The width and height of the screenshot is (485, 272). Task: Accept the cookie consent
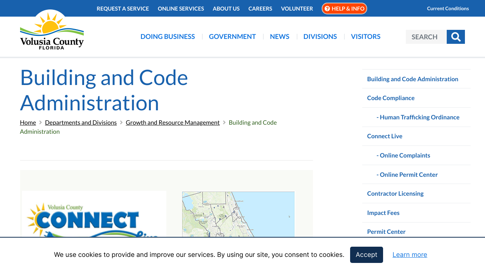click(366, 255)
